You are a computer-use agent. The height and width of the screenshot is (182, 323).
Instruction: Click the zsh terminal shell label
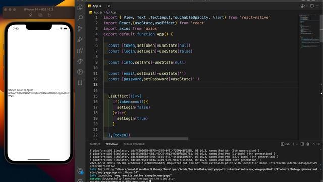(287, 144)
